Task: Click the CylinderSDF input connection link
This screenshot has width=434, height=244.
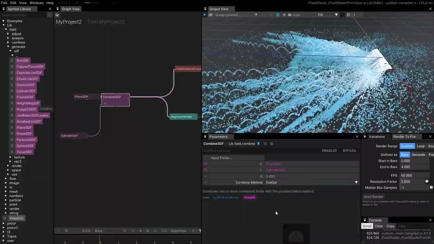Action: (275, 170)
